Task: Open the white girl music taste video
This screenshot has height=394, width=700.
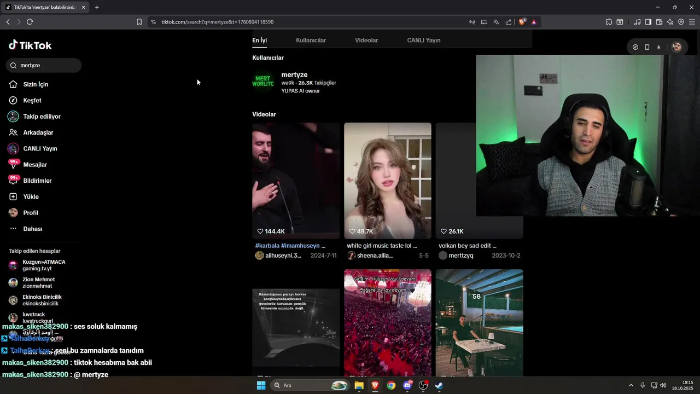Action: 388,181
